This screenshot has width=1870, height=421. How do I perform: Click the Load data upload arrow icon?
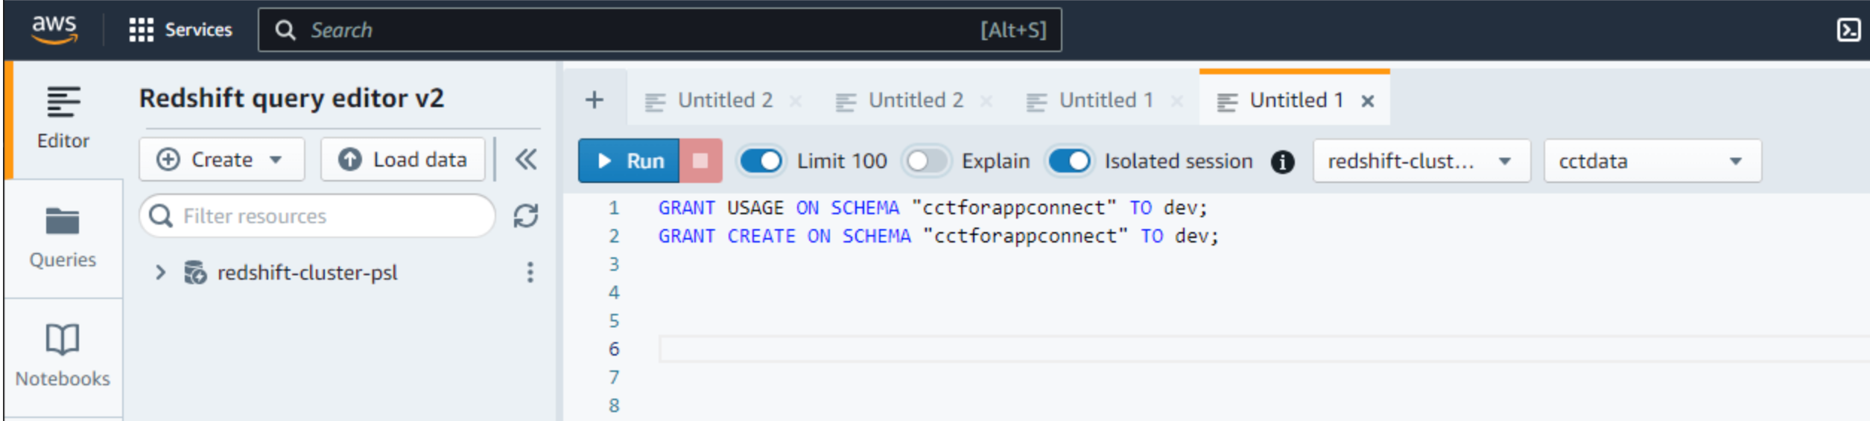349,159
